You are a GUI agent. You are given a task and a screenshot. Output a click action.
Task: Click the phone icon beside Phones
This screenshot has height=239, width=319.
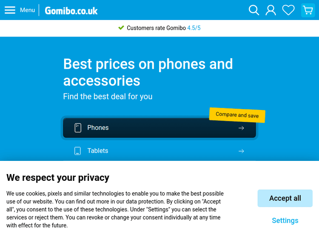pyautogui.click(x=78, y=128)
